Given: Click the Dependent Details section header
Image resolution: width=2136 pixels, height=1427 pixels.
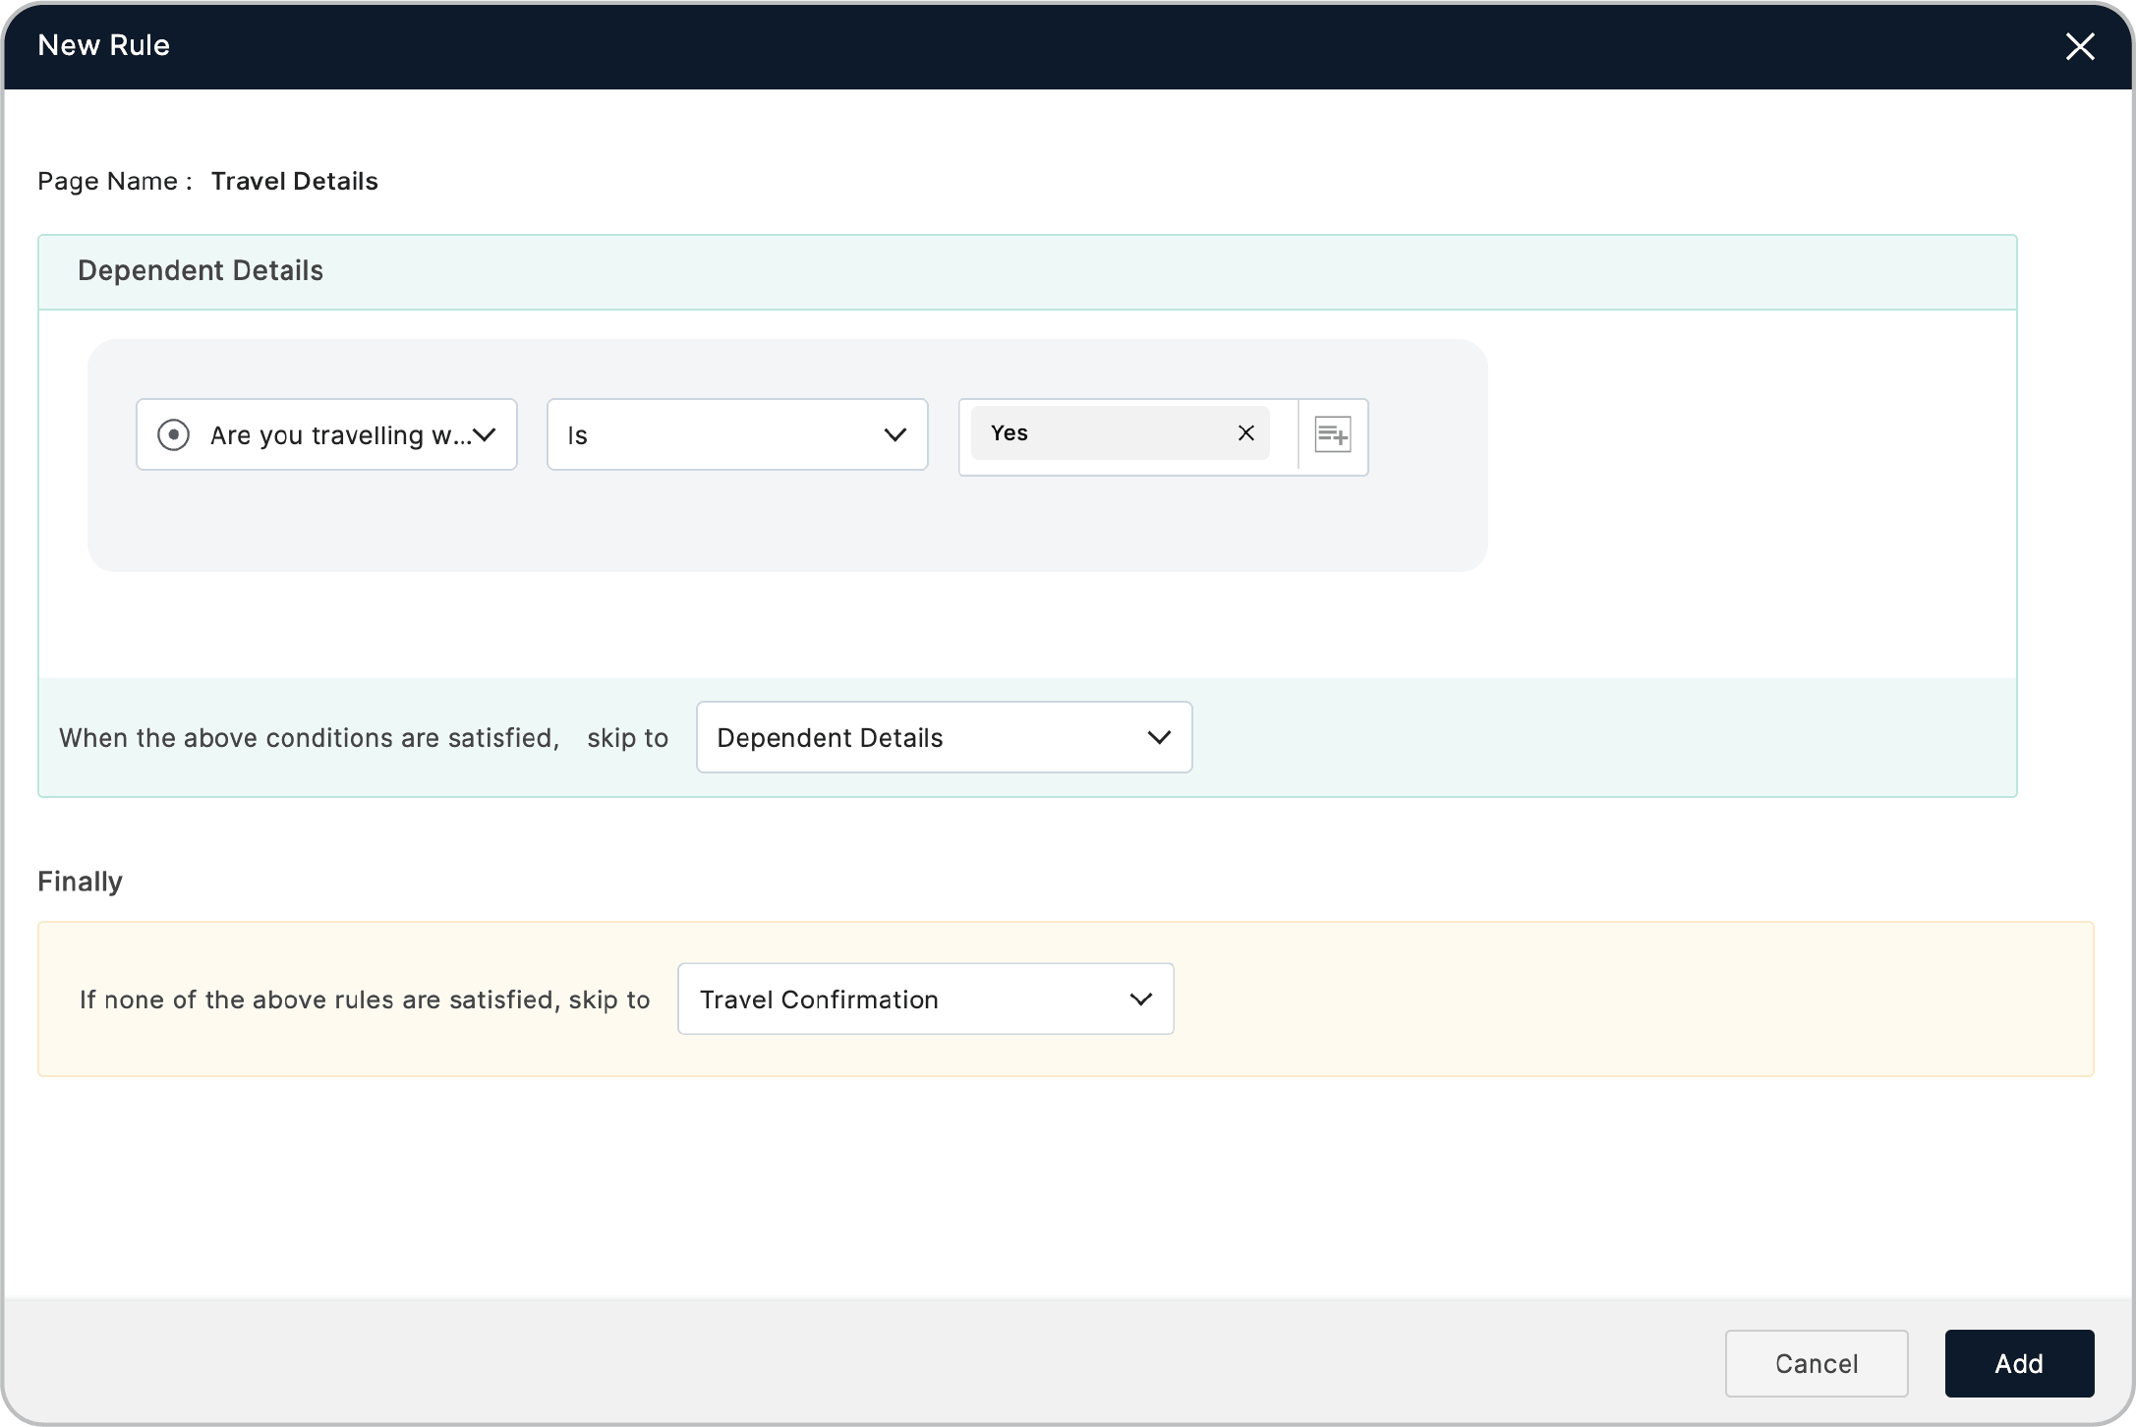Looking at the screenshot, I should point(201,270).
